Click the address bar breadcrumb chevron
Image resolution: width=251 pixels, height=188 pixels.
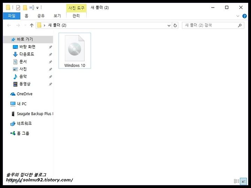point(44,26)
